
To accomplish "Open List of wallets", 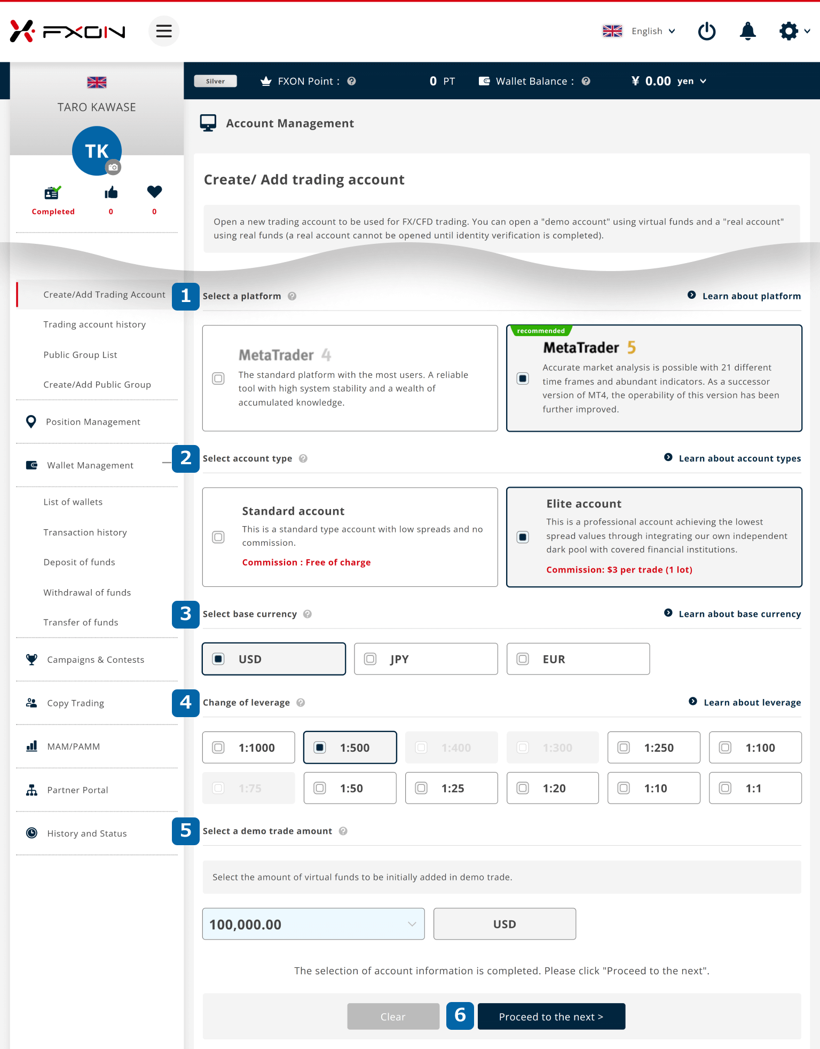I will (73, 502).
